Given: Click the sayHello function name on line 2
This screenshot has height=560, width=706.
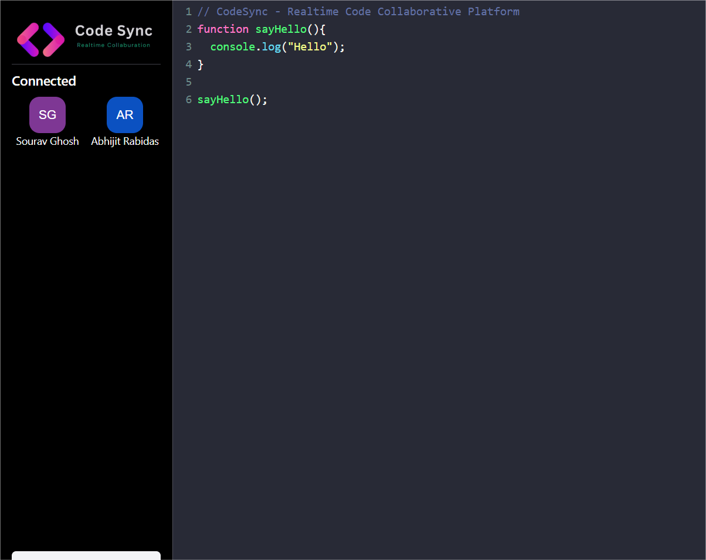Looking at the screenshot, I should tap(281, 29).
